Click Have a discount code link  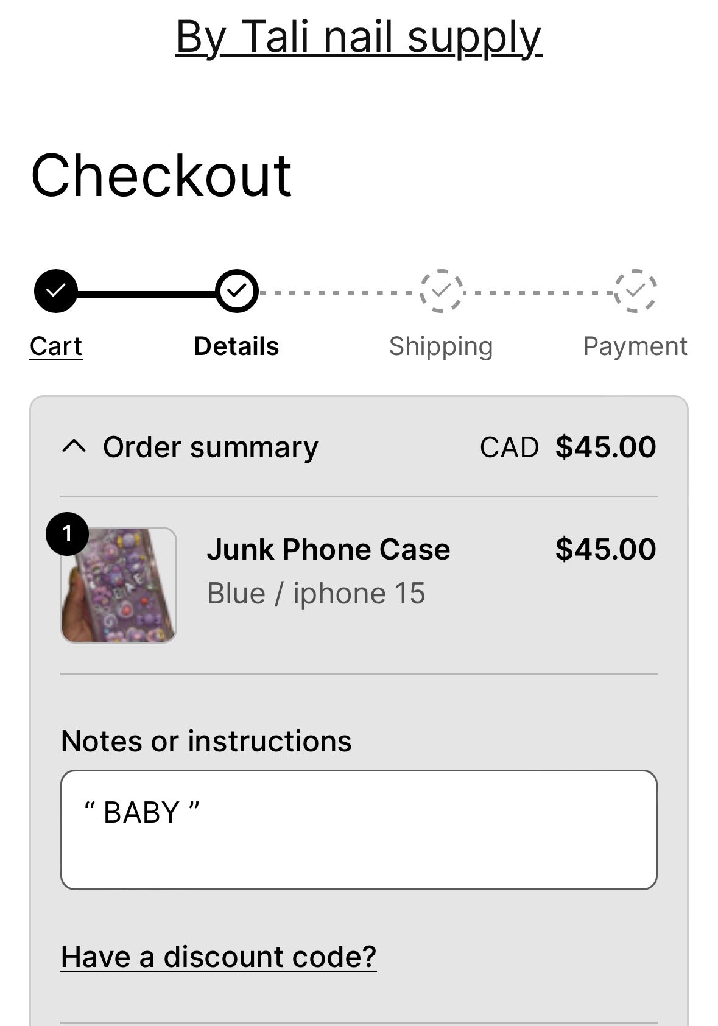point(219,957)
